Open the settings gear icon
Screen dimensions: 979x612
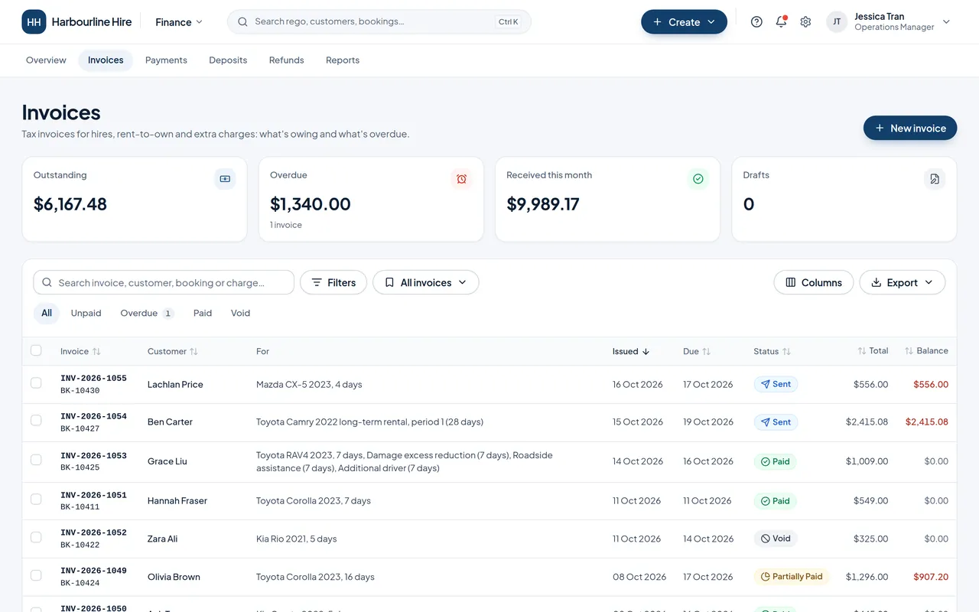click(x=805, y=22)
